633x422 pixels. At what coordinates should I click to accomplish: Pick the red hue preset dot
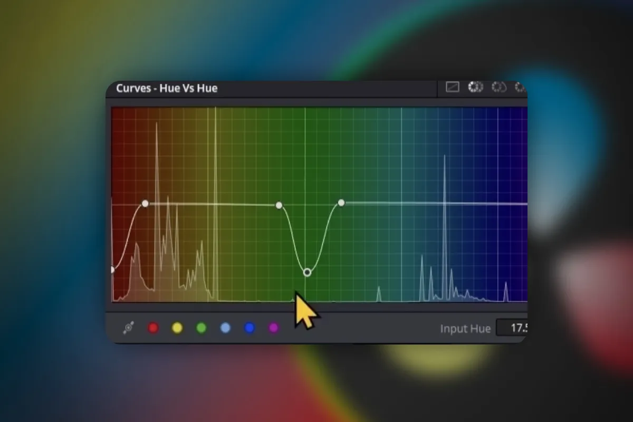point(153,328)
